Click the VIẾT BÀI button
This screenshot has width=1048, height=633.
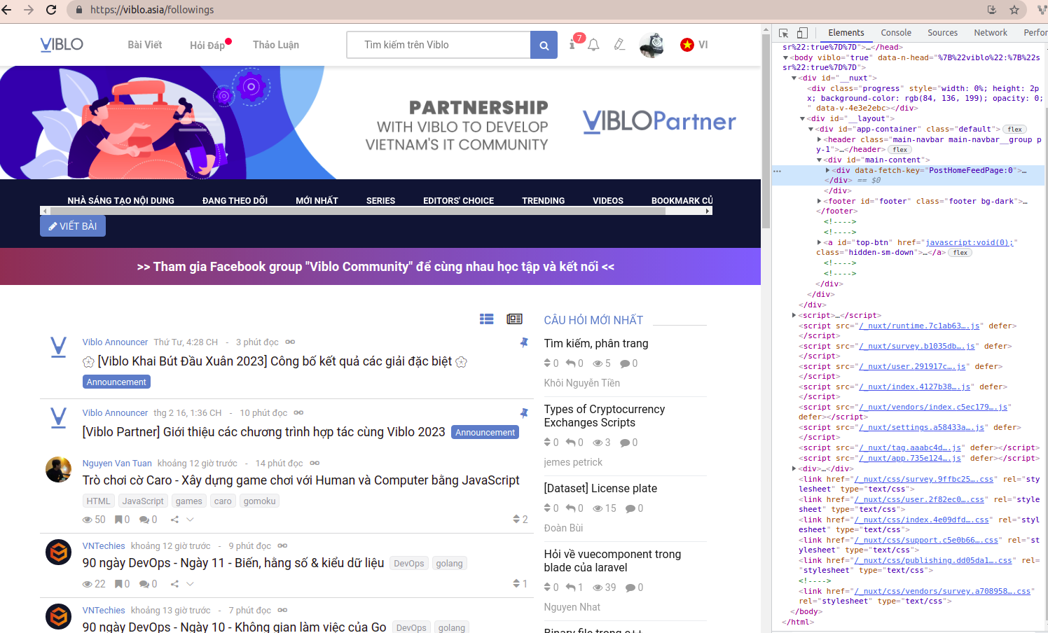click(73, 226)
